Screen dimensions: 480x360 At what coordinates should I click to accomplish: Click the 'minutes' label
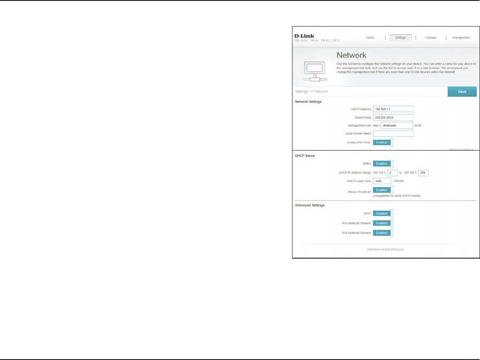click(399, 181)
